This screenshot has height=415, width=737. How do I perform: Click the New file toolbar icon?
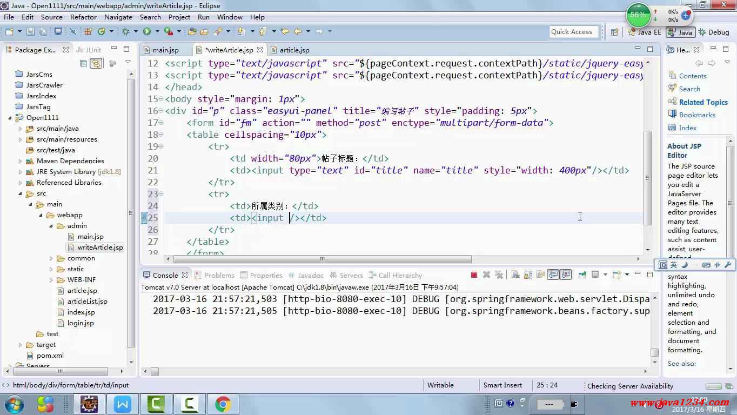click(9, 32)
